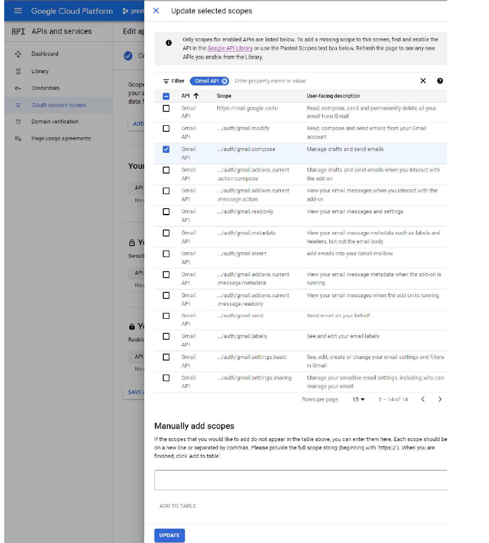Click the blue UPDATE button
Screen dimensions: 489x543
(x=169, y=535)
